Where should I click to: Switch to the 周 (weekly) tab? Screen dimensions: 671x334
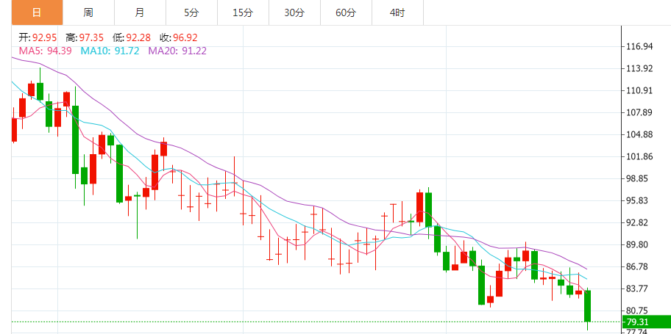click(88, 13)
